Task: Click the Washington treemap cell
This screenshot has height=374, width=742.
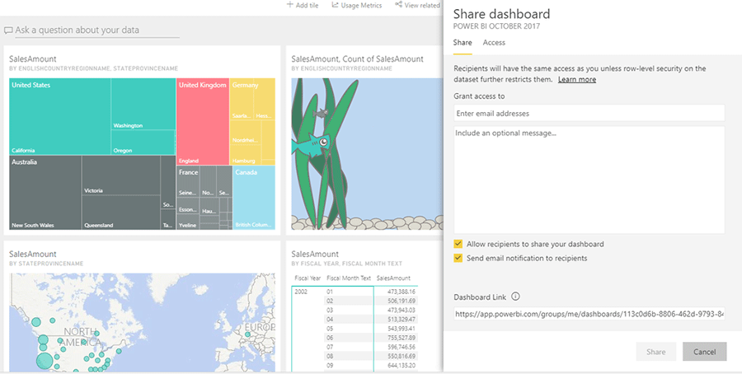Action: tap(143, 104)
